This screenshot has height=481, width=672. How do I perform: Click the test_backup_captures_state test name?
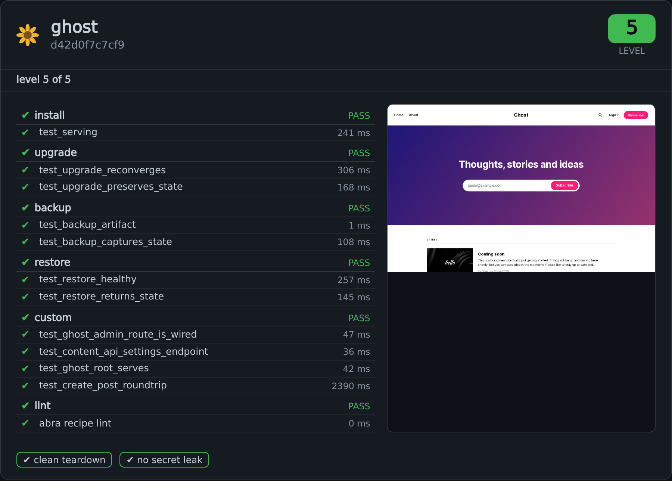[x=105, y=242]
